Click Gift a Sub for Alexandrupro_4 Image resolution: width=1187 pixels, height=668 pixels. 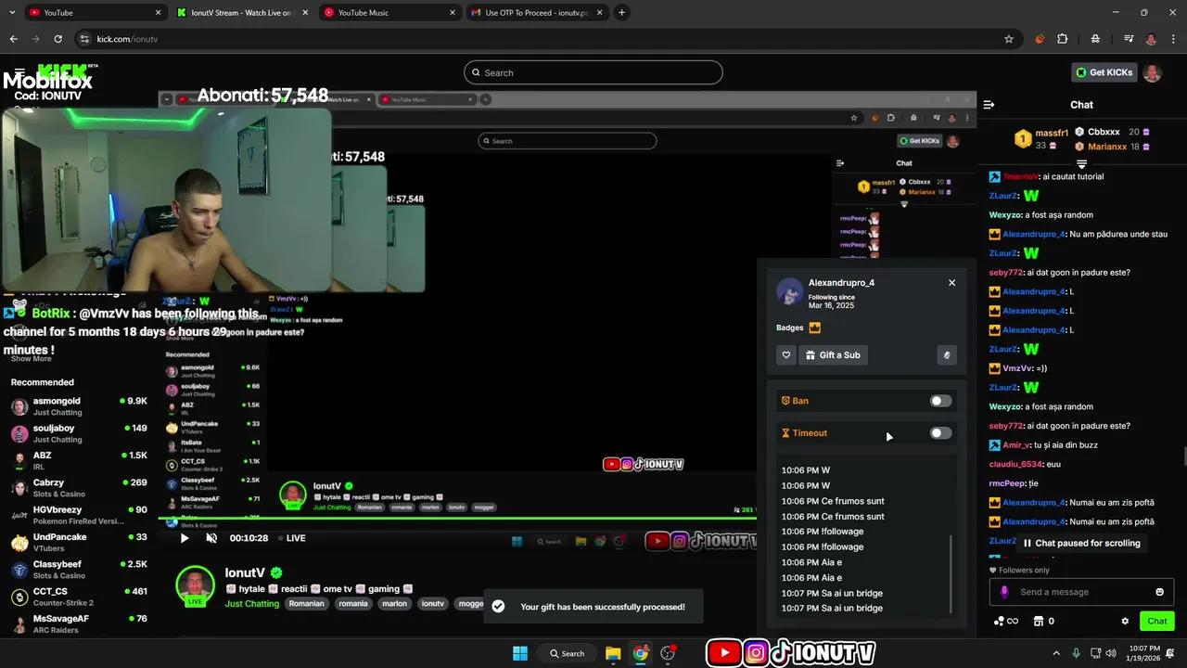pos(833,354)
